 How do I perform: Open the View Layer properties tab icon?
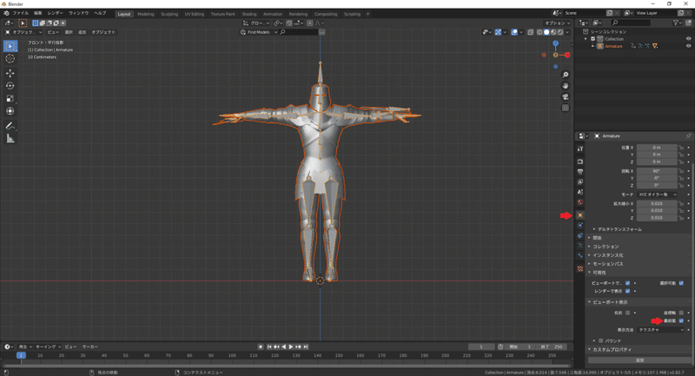click(x=580, y=182)
